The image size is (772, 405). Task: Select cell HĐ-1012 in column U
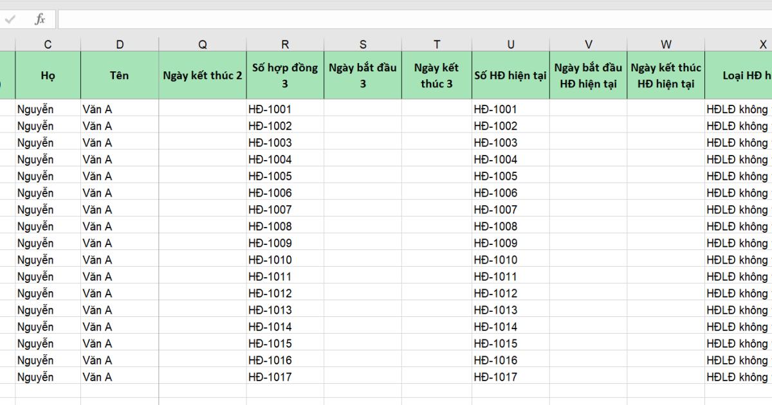pyautogui.click(x=511, y=293)
